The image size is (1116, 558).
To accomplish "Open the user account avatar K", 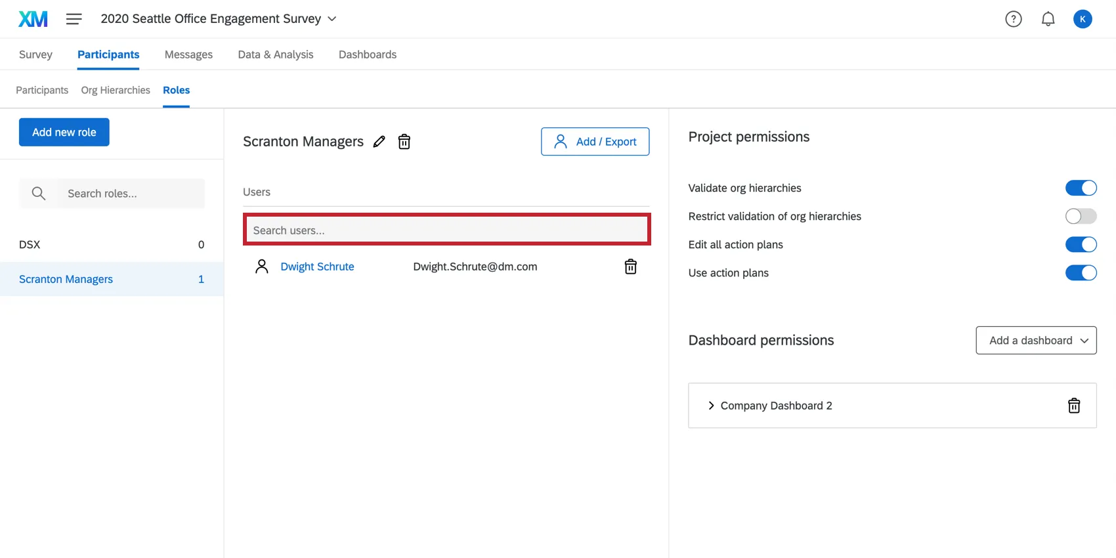I will [1083, 19].
